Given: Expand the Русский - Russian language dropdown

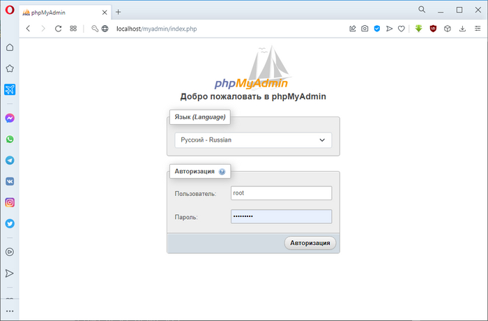Looking at the screenshot, I should pos(253,140).
